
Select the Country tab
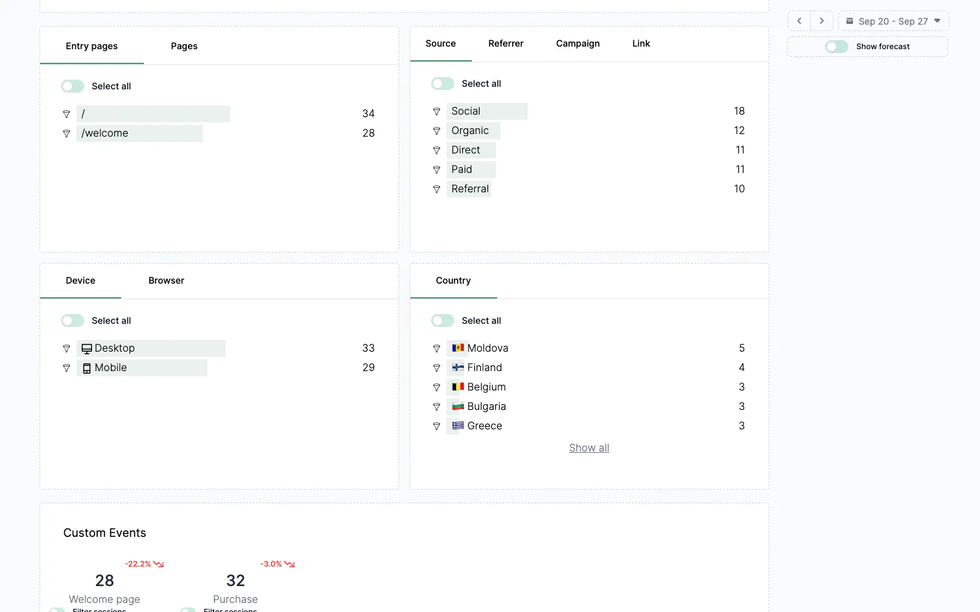[454, 280]
